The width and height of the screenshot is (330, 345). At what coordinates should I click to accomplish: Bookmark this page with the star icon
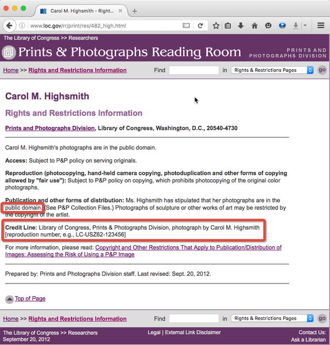click(x=216, y=26)
